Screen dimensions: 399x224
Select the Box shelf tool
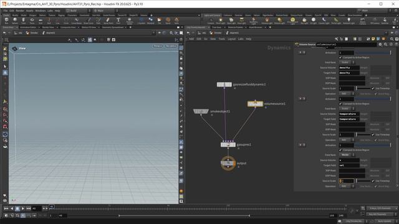coord(6,21)
